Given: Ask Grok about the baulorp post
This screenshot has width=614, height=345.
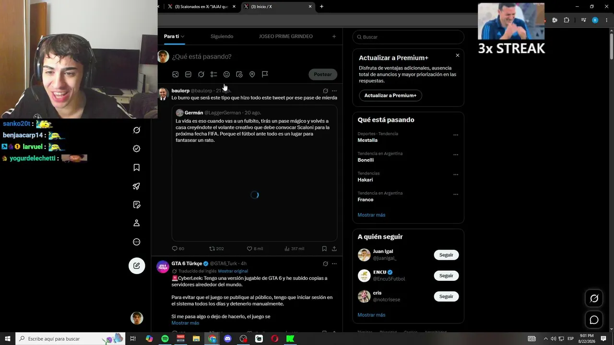Looking at the screenshot, I should tap(325, 91).
